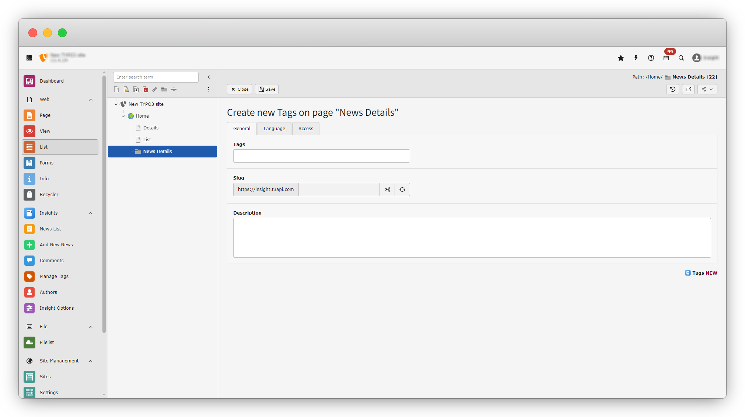Click the flush cache lightning icon

[x=636, y=58]
